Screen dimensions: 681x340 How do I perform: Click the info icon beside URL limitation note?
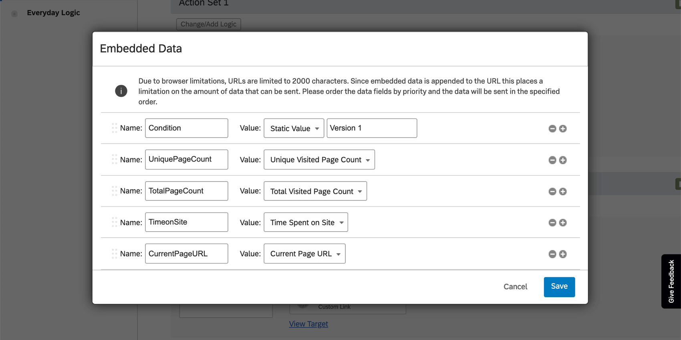[121, 91]
